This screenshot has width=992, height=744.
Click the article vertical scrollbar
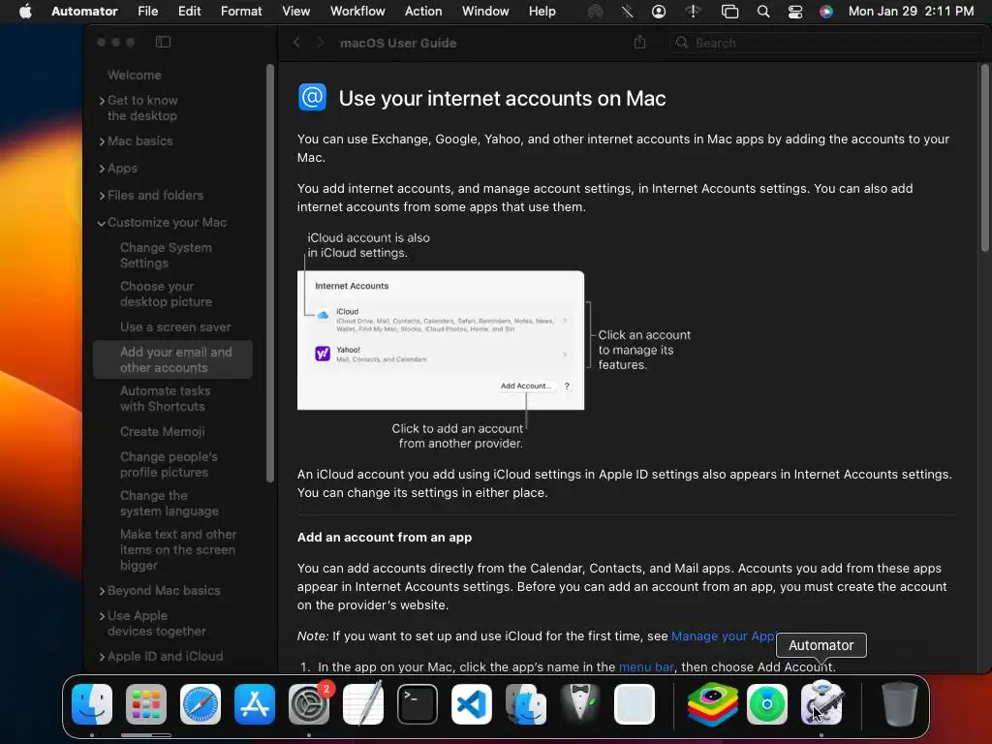pos(984,158)
